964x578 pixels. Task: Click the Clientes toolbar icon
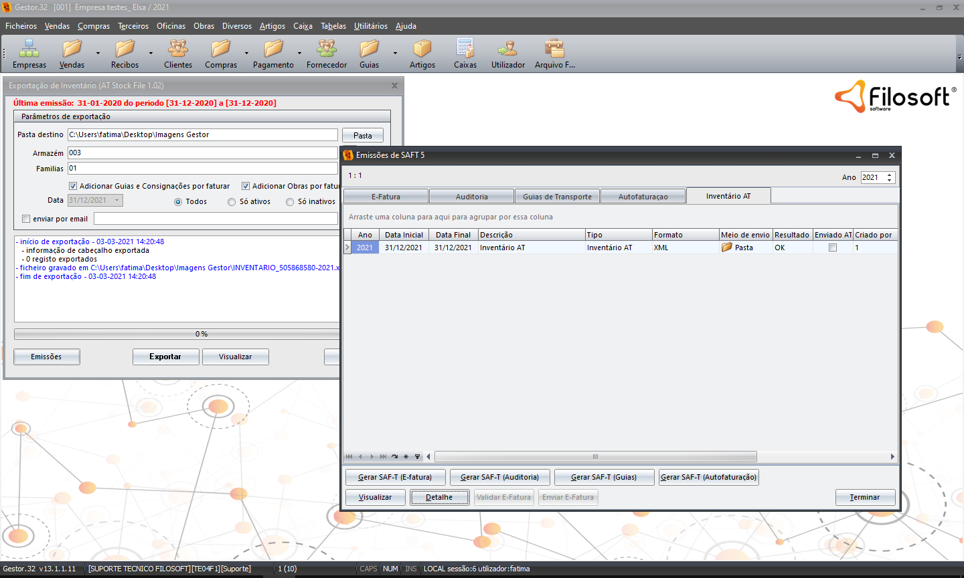click(177, 49)
